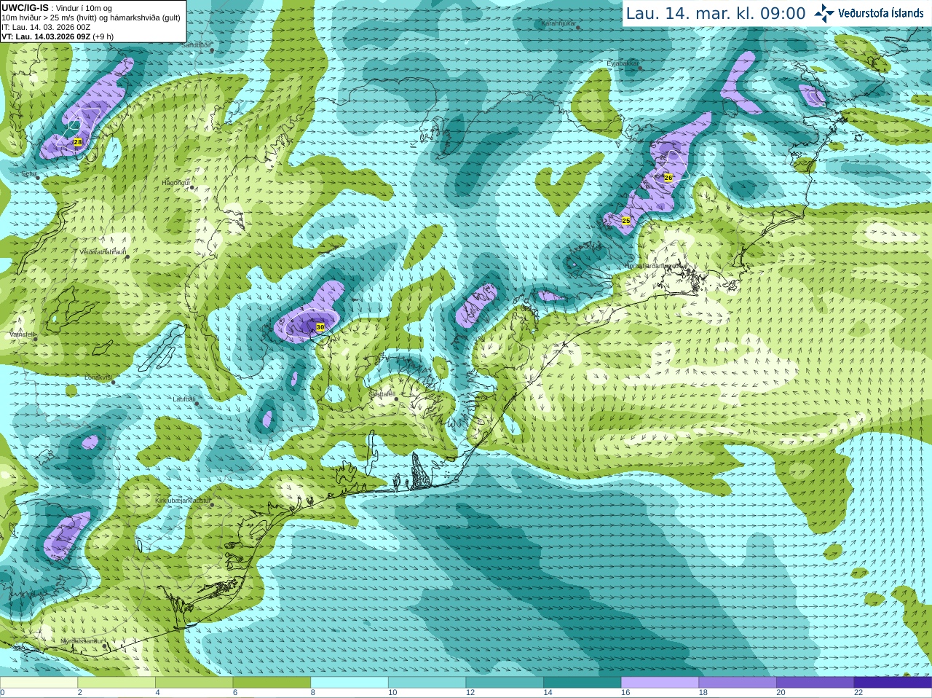
Task: Click the yellow gust marker labeled 25
Action: pyautogui.click(x=625, y=220)
